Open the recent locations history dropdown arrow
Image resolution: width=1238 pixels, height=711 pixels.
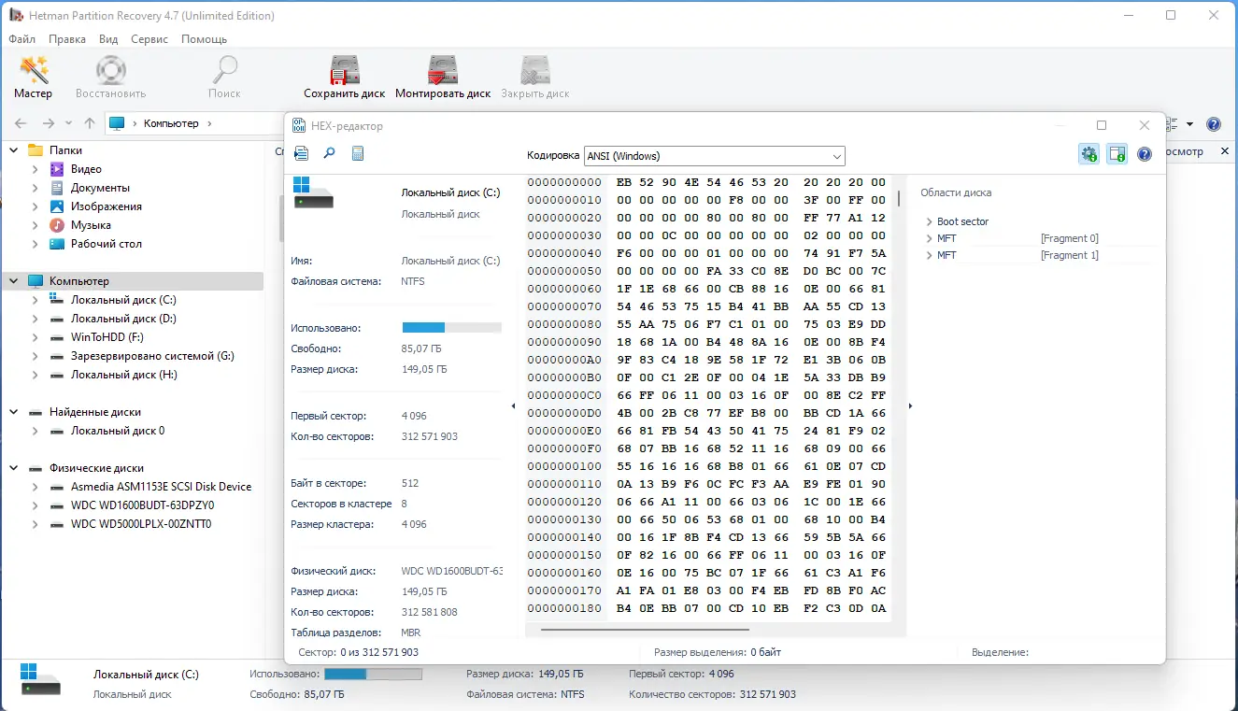67,124
